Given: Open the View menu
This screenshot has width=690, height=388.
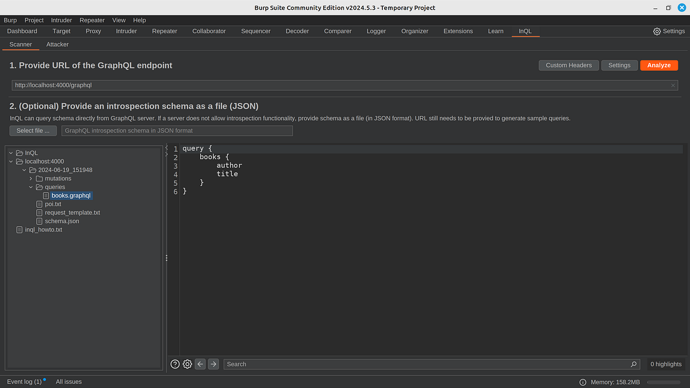Looking at the screenshot, I should coord(119,20).
